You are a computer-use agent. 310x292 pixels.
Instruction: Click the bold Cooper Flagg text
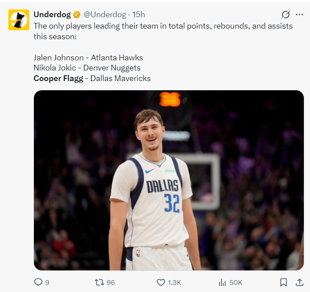pos(58,78)
